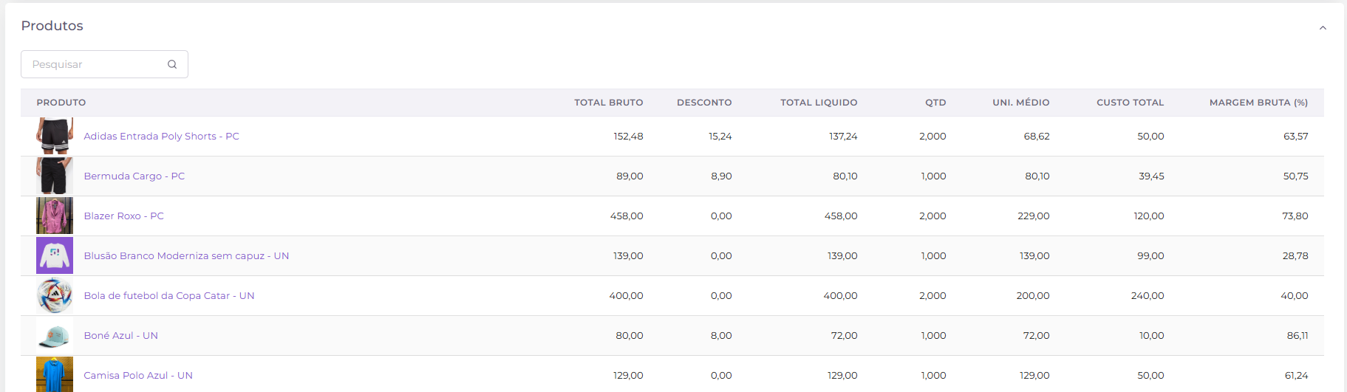Screen dimensions: 1347x392
Task: Open Camisa Polo Azul - UN link
Action: (137, 376)
